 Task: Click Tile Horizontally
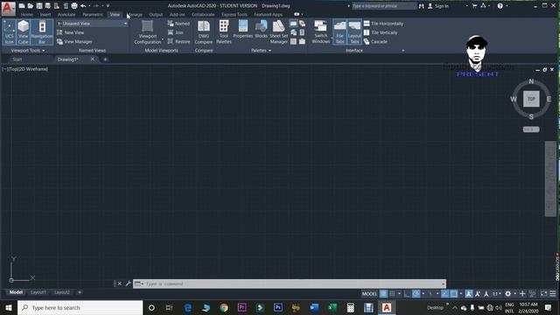coord(383,24)
